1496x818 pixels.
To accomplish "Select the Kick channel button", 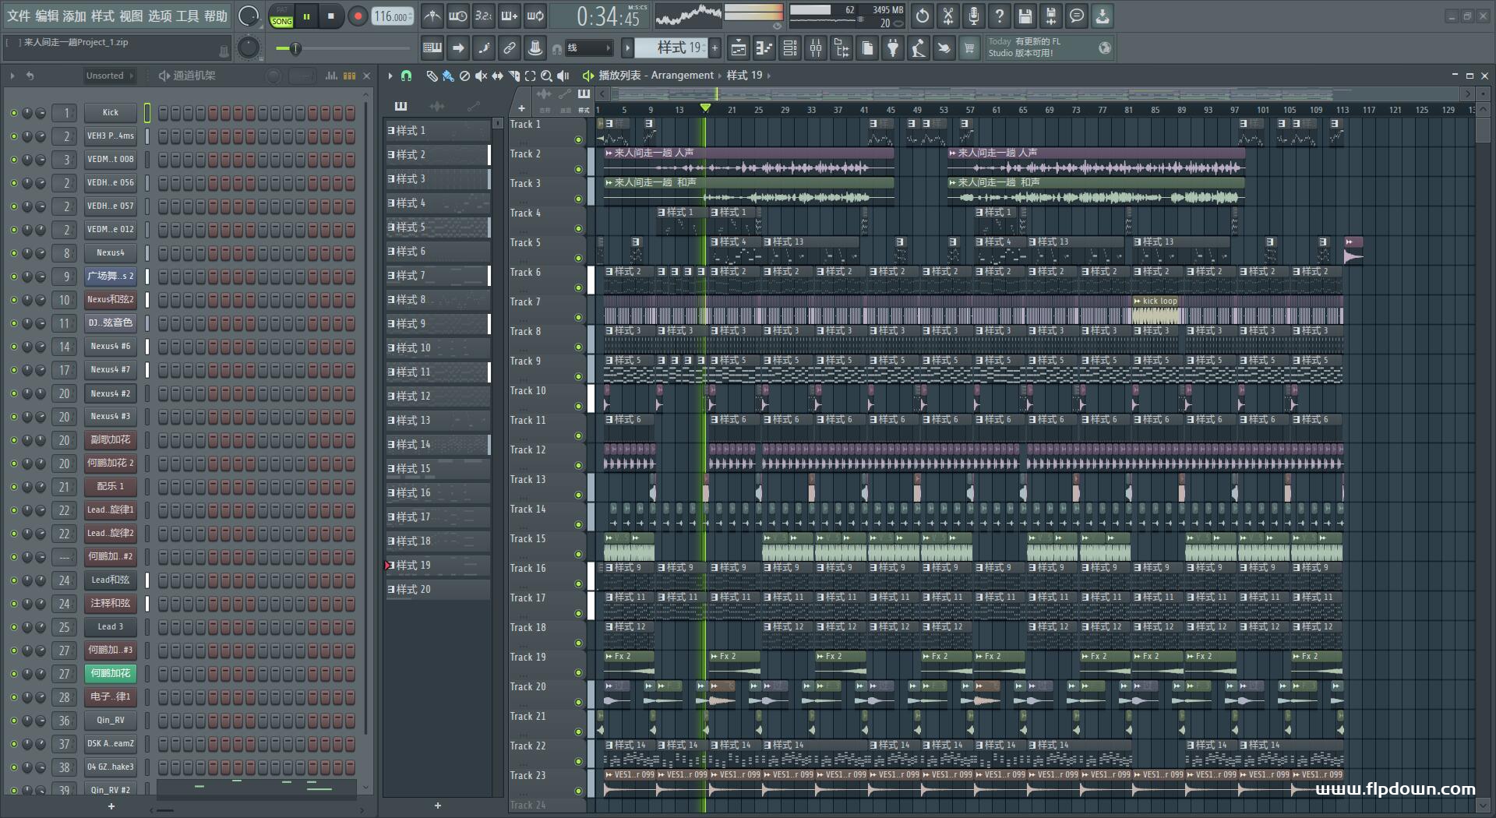I will coord(111,113).
